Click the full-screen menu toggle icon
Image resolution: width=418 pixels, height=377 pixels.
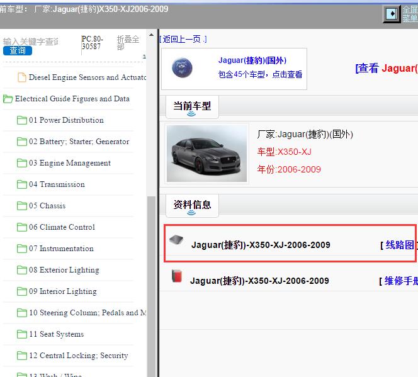coord(392,14)
